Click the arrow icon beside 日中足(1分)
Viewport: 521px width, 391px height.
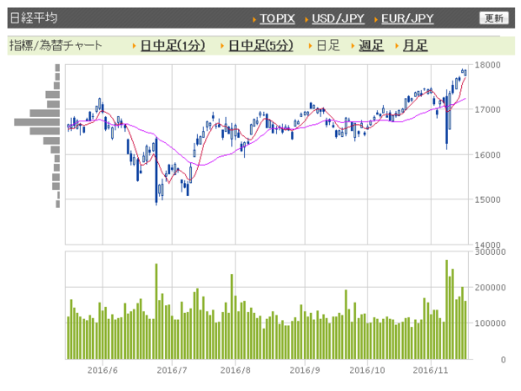pos(134,46)
